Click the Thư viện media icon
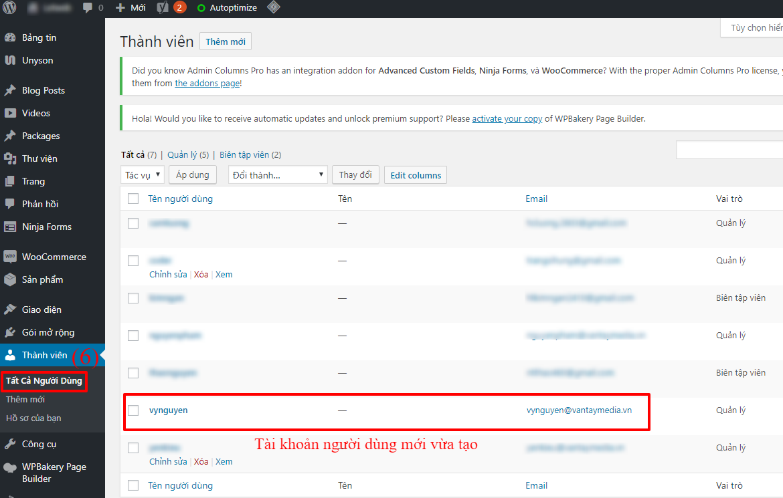Image resolution: width=783 pixels, height=498 pixels. 10,158
